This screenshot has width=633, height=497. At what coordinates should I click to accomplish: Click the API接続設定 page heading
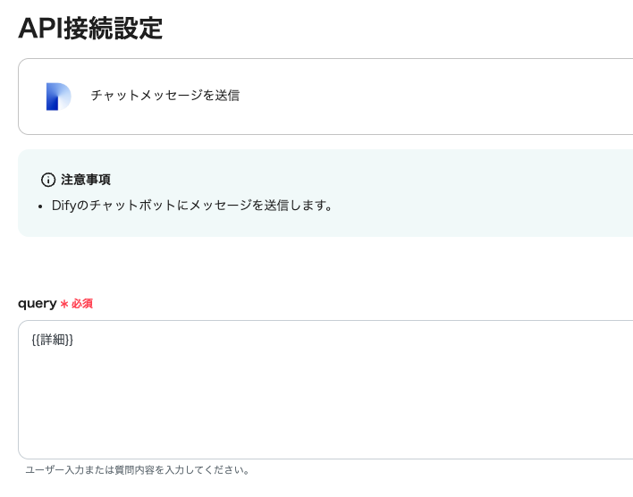(x=90, y=28)
